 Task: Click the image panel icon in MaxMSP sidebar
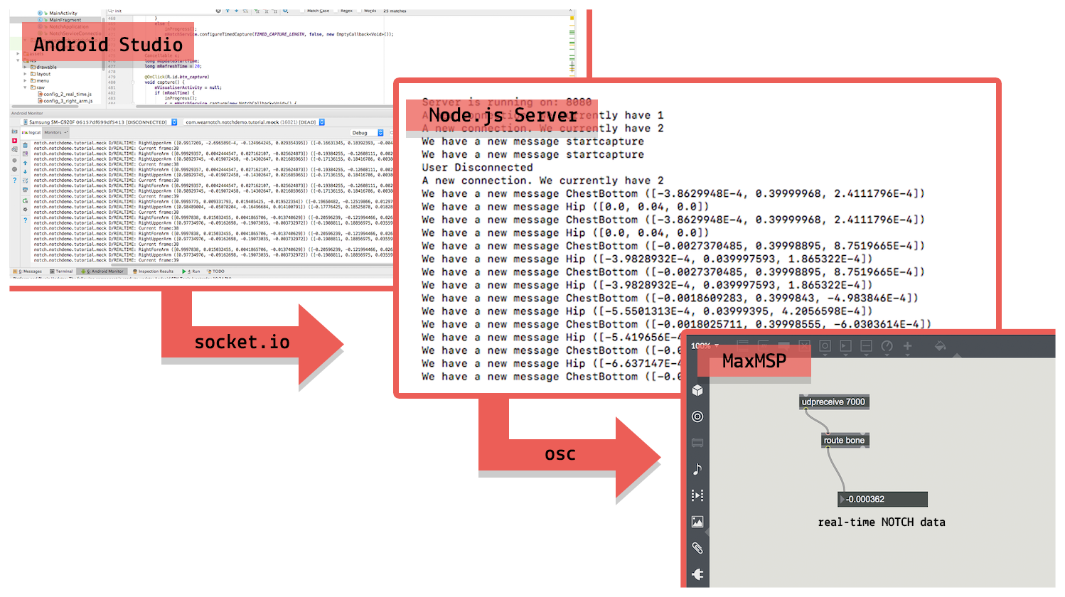[697, 520]
